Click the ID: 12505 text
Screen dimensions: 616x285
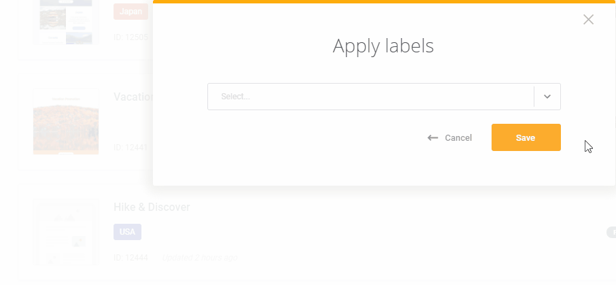[x=131, y=37]
